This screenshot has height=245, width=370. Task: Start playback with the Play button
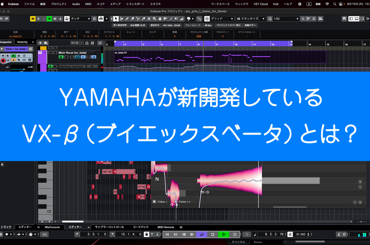223,234
